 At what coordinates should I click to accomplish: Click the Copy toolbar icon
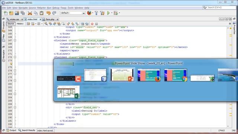click(36, 13)
